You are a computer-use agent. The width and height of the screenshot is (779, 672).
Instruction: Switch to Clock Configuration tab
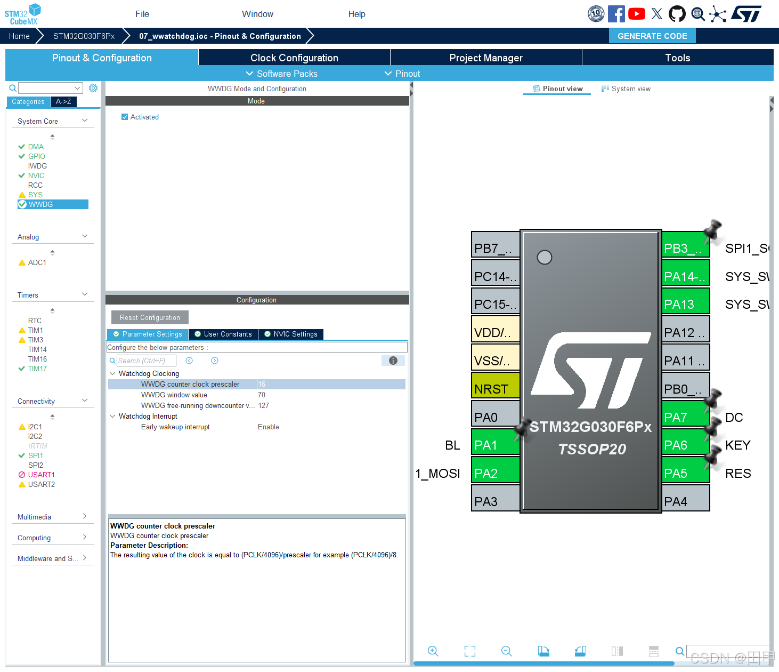pos(294,58)
